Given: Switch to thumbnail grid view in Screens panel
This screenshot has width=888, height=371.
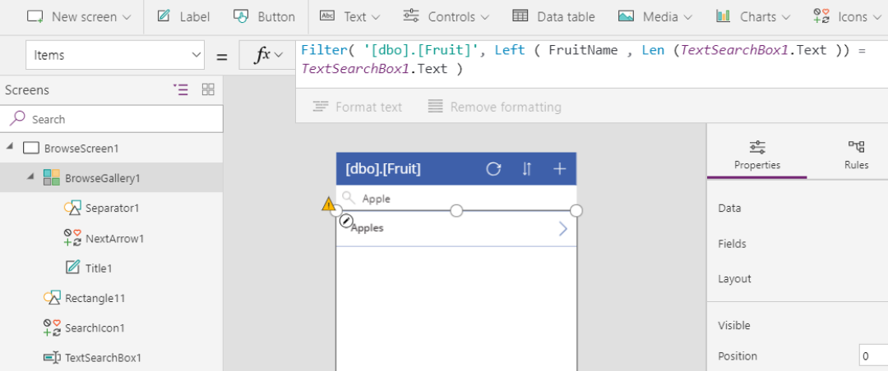Looking at the screenshot, I should click(208, 89).
